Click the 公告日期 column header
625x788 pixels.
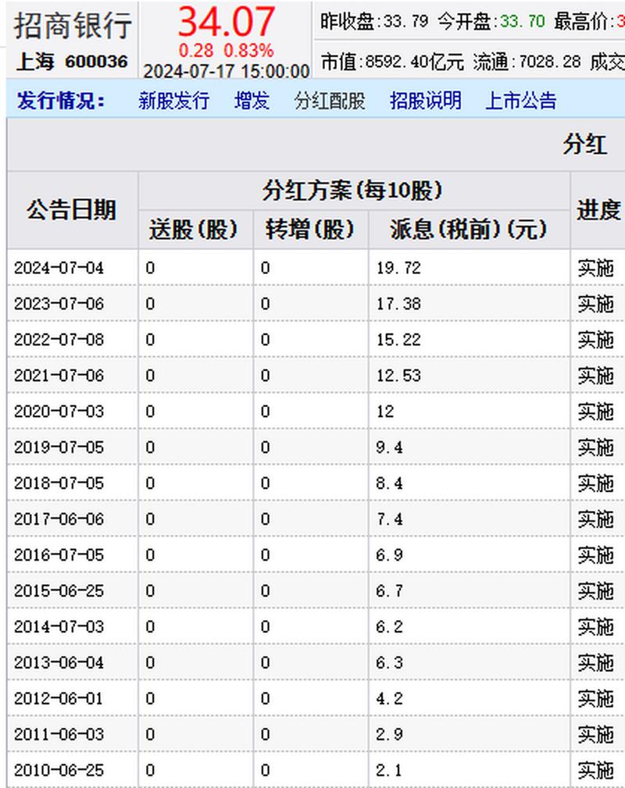click(71, 209)
